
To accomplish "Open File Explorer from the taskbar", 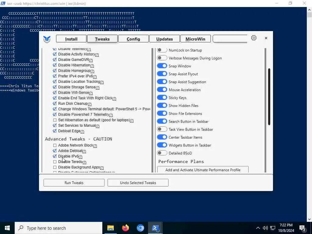I will coord(110,228).
